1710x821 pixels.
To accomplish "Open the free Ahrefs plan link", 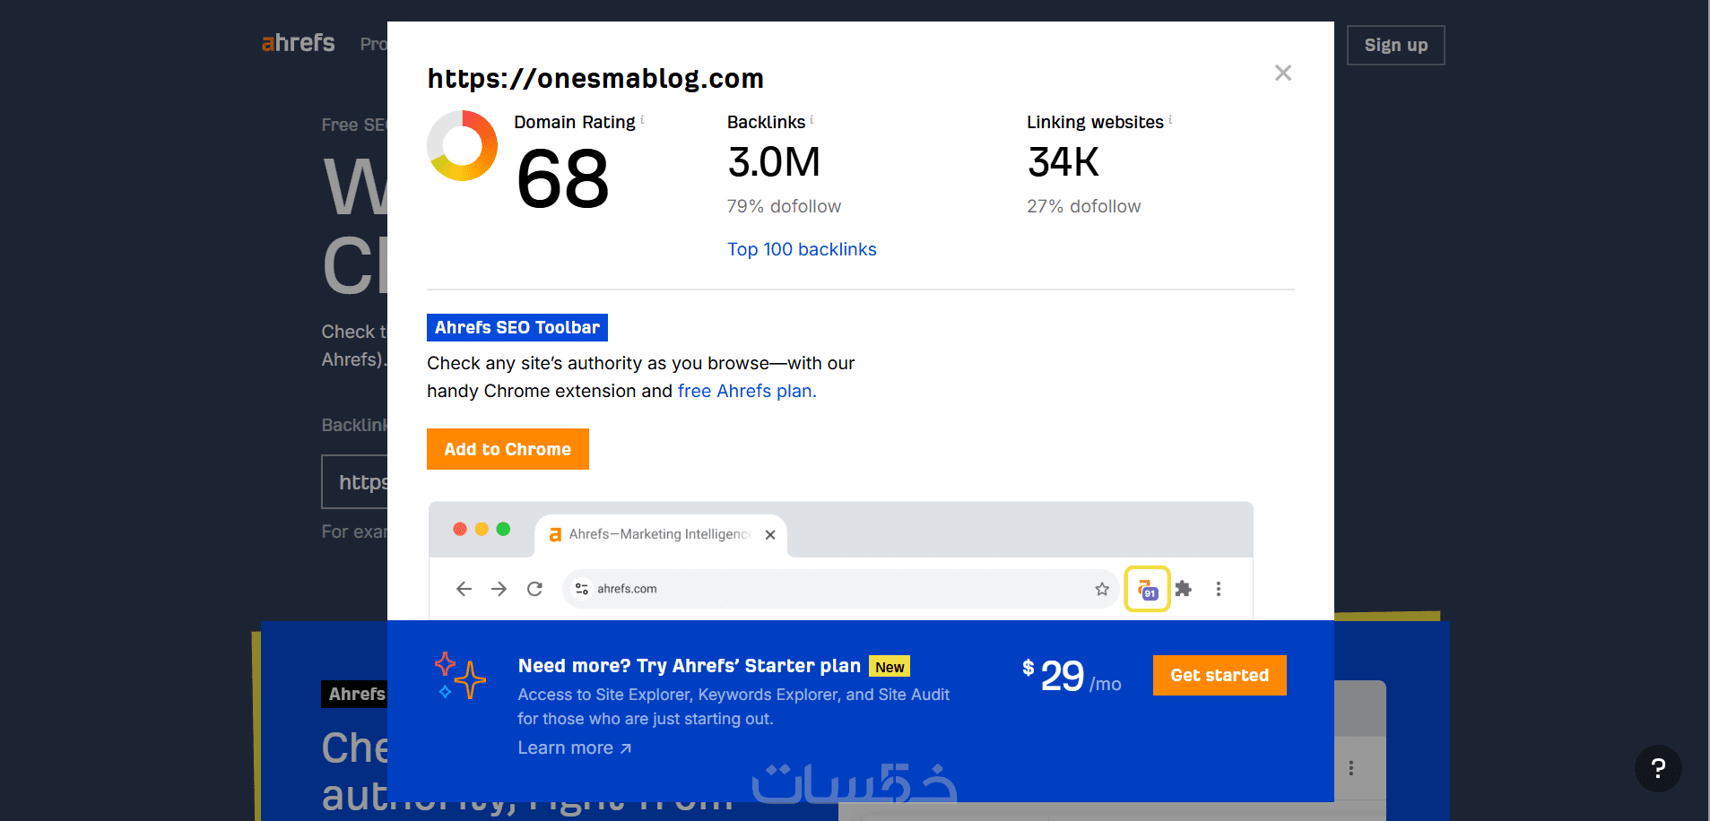I will pyautogui.click(x=746, y=391).
